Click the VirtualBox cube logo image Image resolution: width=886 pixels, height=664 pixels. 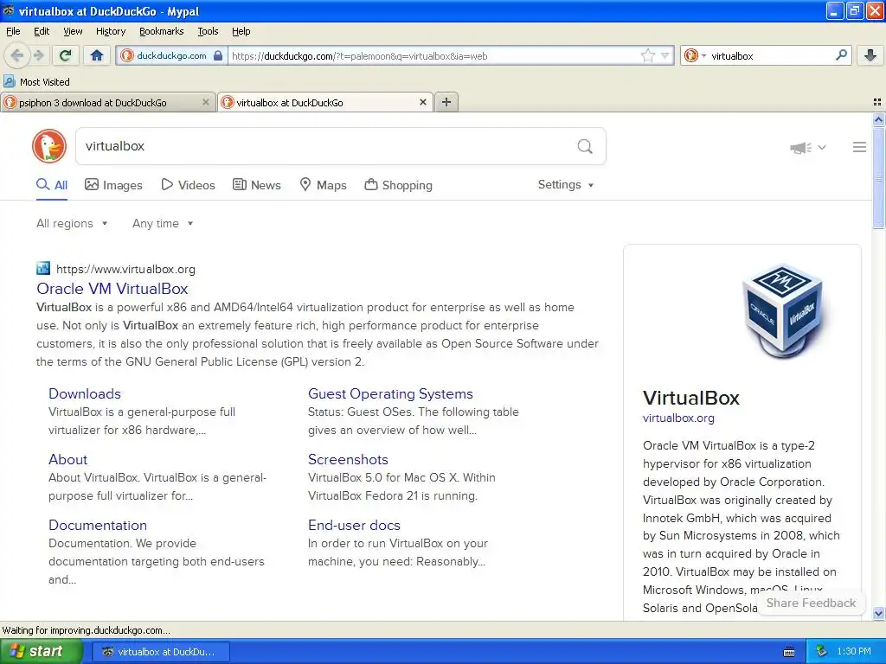click(784, 312)
